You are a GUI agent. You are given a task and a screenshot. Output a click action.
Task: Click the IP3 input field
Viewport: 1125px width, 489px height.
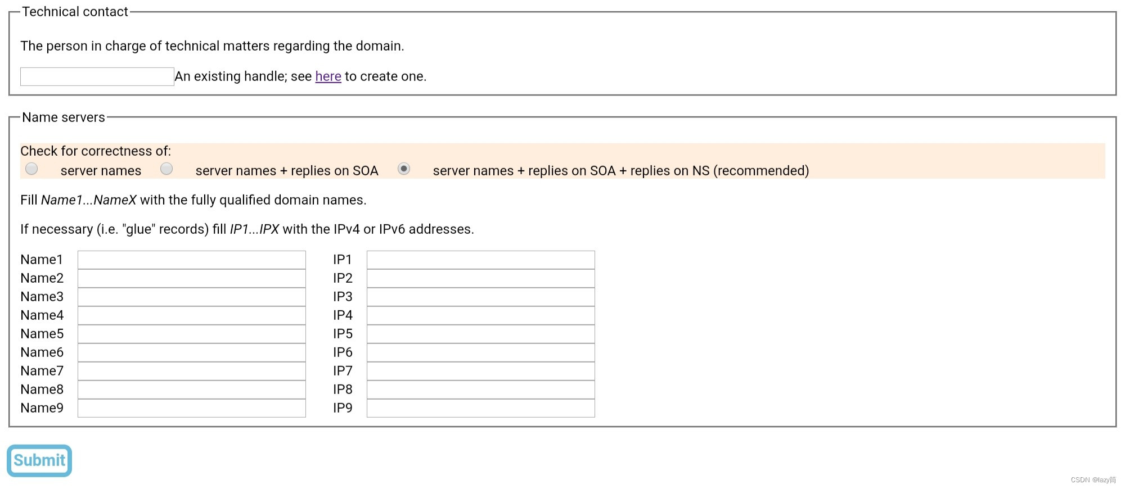[x=480, y=296]
